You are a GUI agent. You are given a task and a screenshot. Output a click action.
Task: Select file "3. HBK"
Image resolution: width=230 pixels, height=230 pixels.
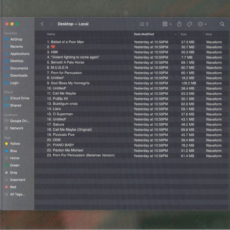pyautogui.click(x=53, y=52)
